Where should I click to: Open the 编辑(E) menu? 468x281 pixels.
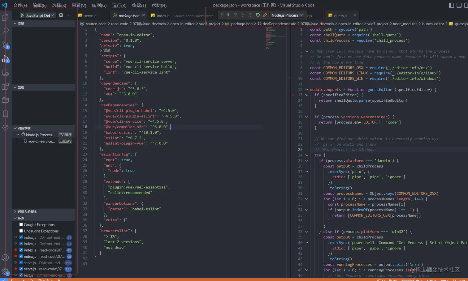click(40, 5)
